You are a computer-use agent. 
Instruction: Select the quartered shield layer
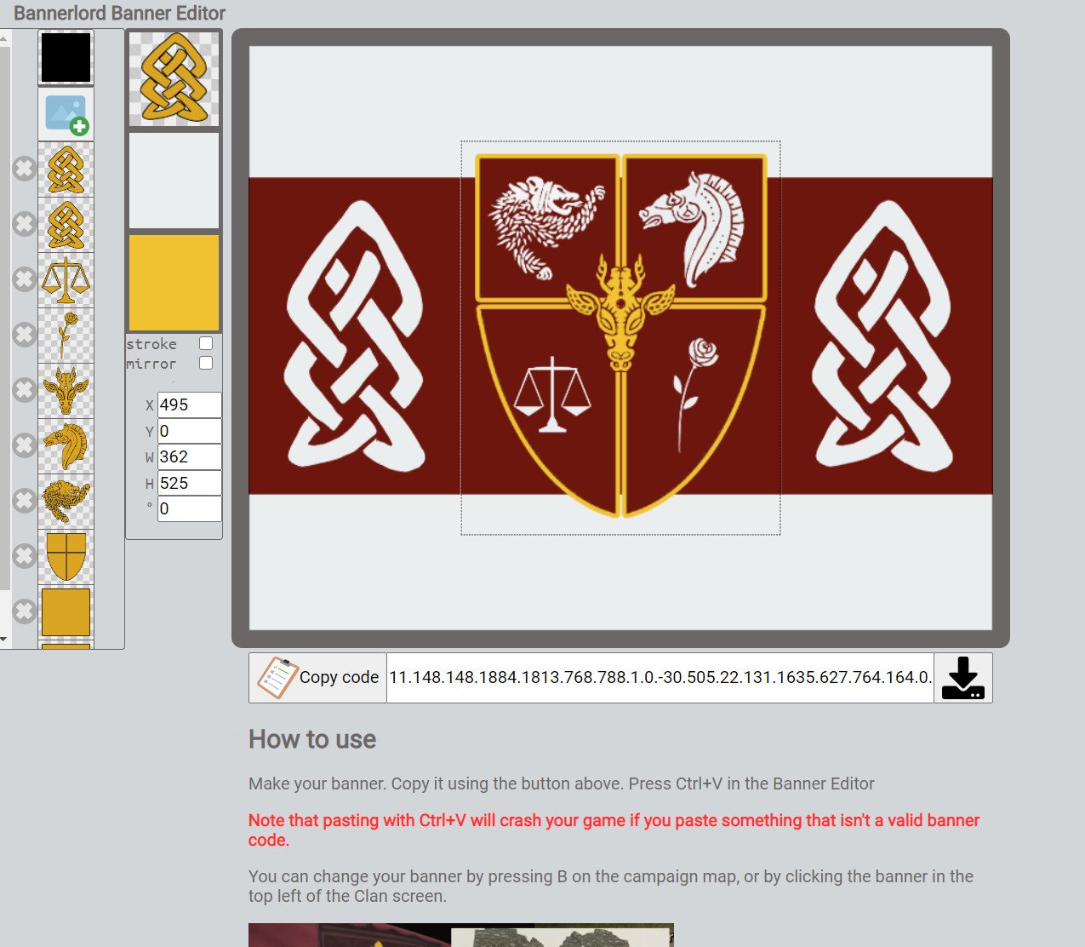[x=66, y=556]
